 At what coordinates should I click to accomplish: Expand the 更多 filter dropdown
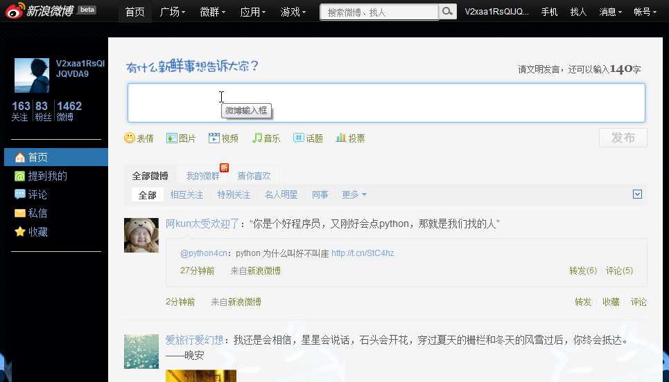(x=354, y=194)
